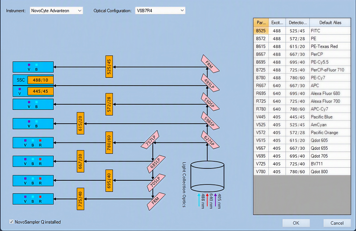356x231 pixels.
Task: Click the 640 nm laser arrow
Action: (x=207, y=200)
